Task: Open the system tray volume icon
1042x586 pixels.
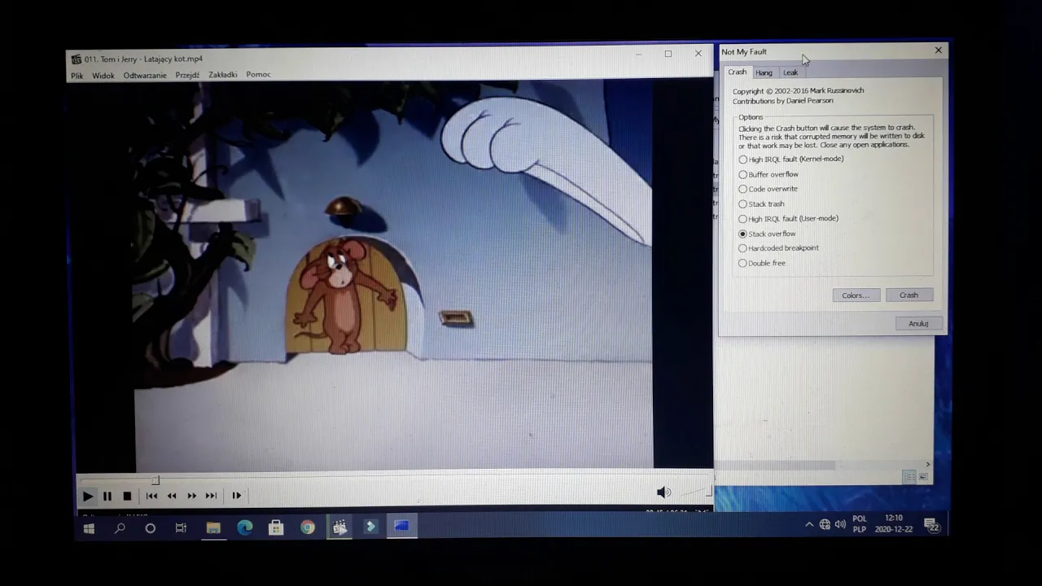Action: pos(840,525)
